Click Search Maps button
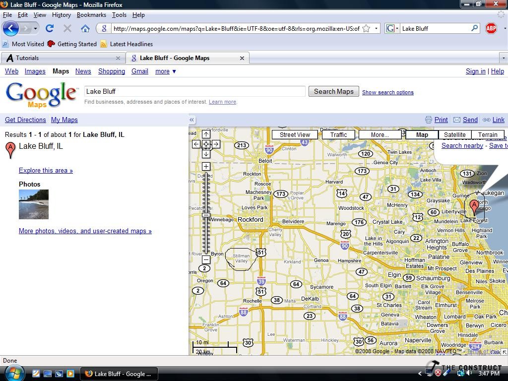The height and width of the screenshot is (381, 508). [334, 91]
